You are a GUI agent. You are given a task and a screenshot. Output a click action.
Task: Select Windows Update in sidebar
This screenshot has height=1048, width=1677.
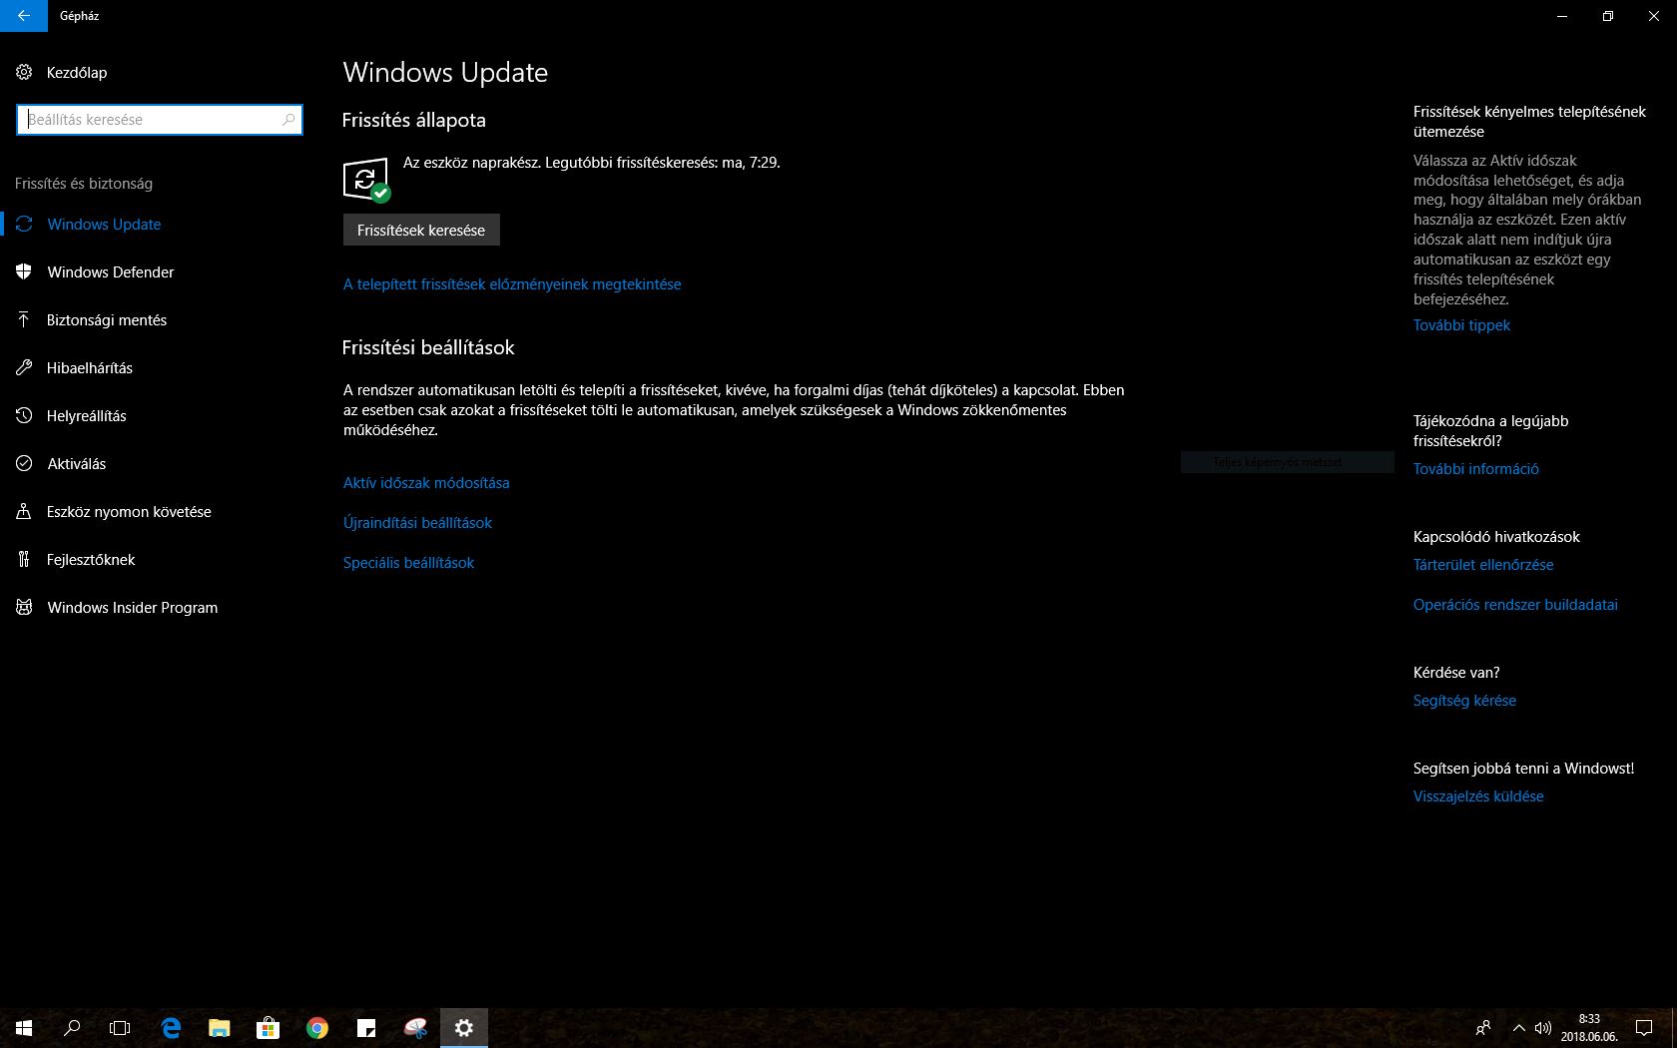pyautogui.click(x=104, y=225)
